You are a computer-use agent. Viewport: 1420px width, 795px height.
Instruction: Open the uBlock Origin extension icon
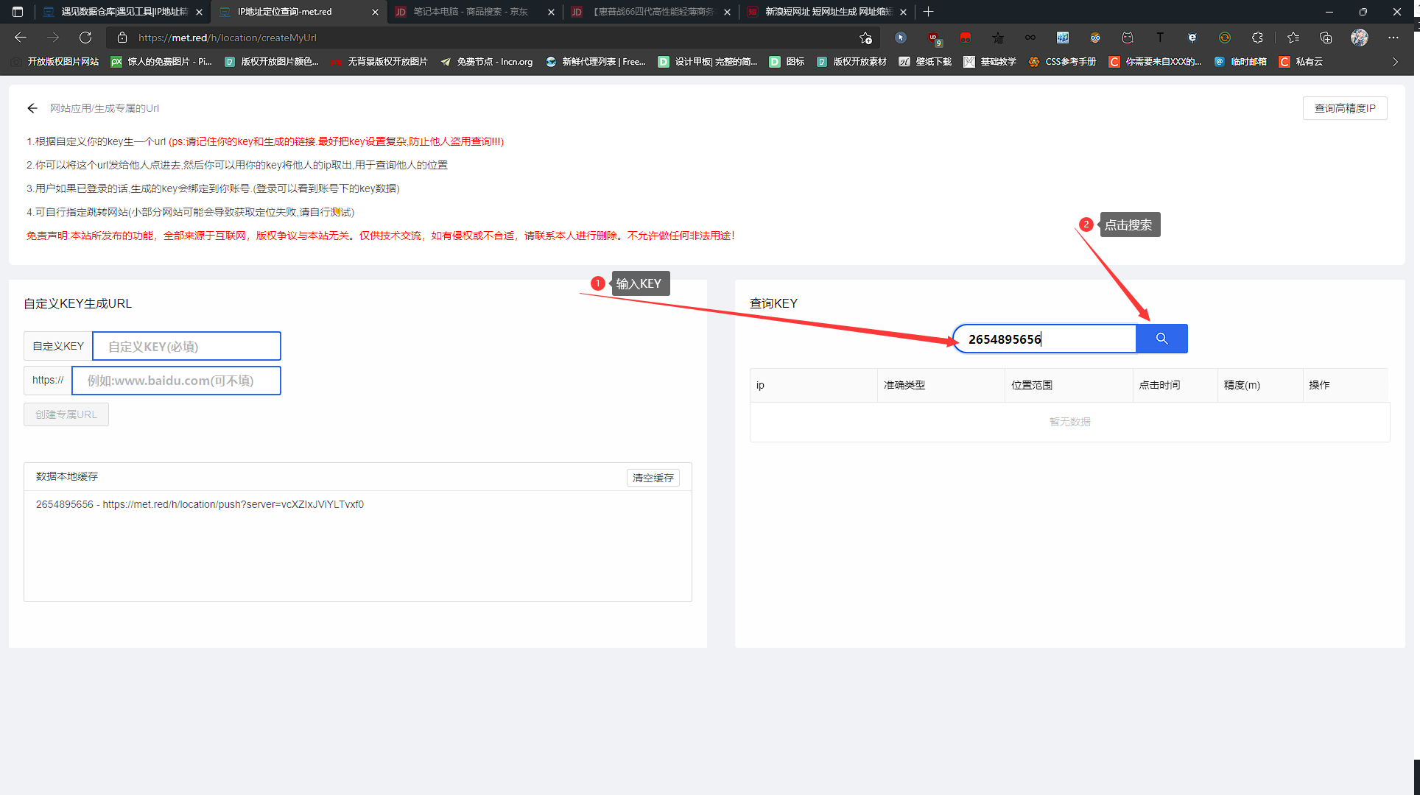coord(933,38)
